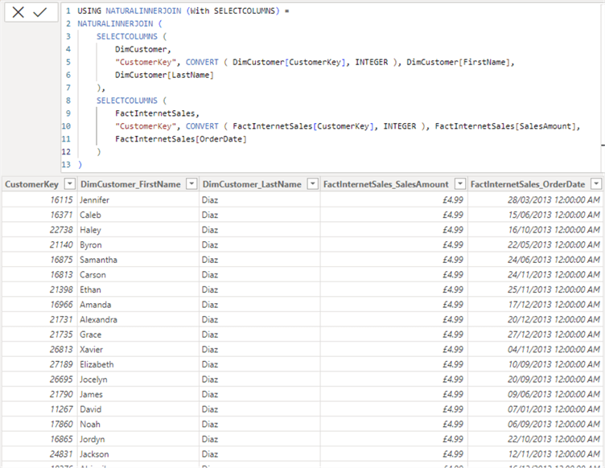Image resolution: width=605 pixels, height=468 pixels.
Task: Place cursor on NATURALINNERJOIN in formula line 2
Action: [x=115, y=24]
